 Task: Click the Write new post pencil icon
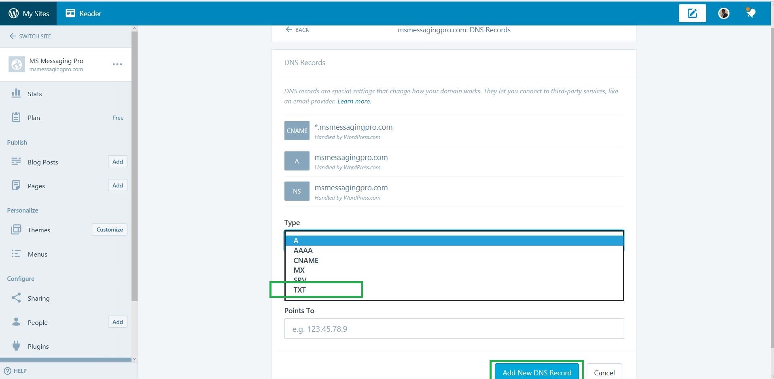[692, 13]
